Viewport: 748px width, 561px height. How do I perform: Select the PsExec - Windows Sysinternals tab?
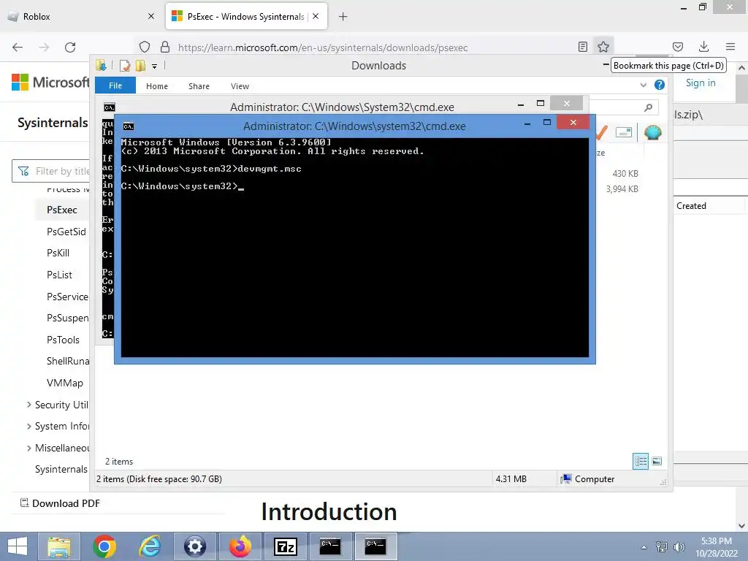coord(246,16)
